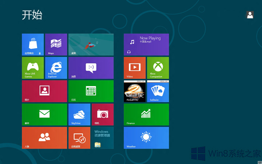Open the Camera (相机) tile

[103, 115]
